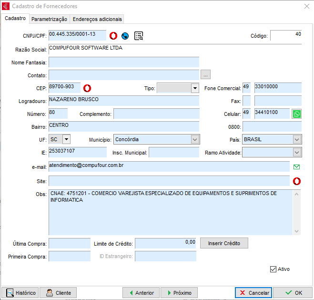The height and width of the screenshot is (300, 314).
Task: Click the Nome Fantasia input field
Action: 123,62
